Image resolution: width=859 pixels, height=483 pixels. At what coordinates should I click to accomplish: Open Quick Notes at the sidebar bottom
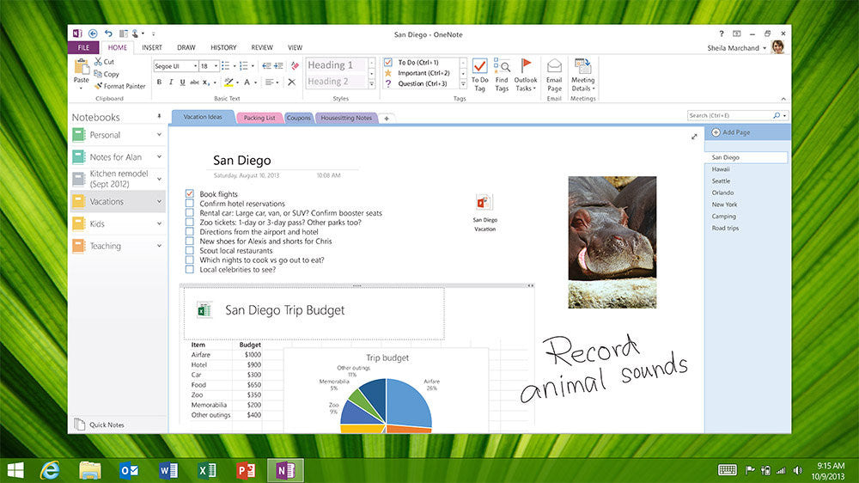click(107, 425)
